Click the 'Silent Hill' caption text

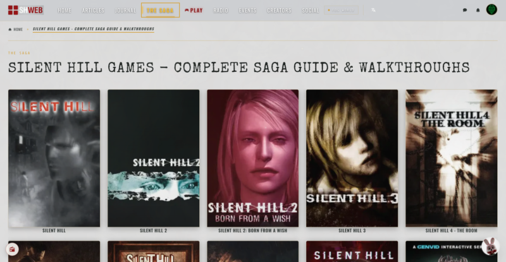click(x=54, y=230)
